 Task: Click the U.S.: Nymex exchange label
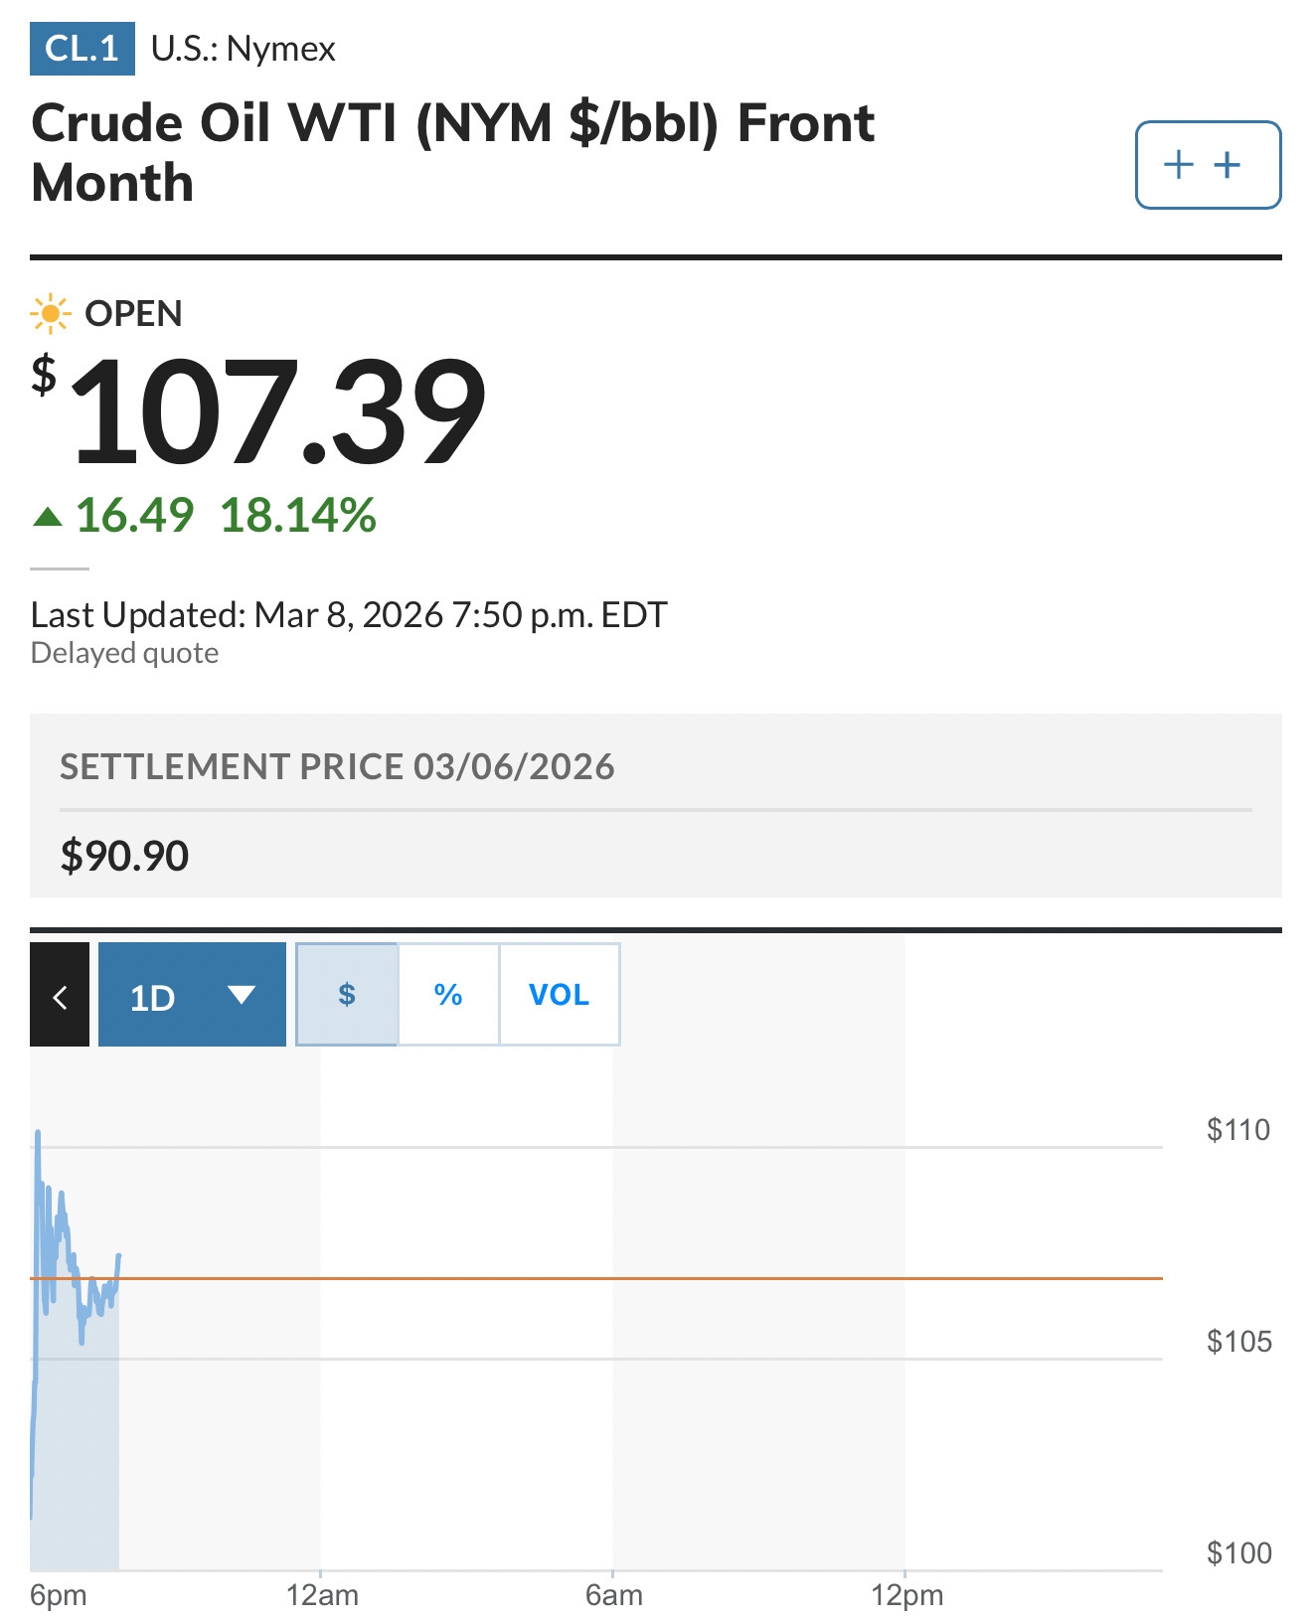244,48
